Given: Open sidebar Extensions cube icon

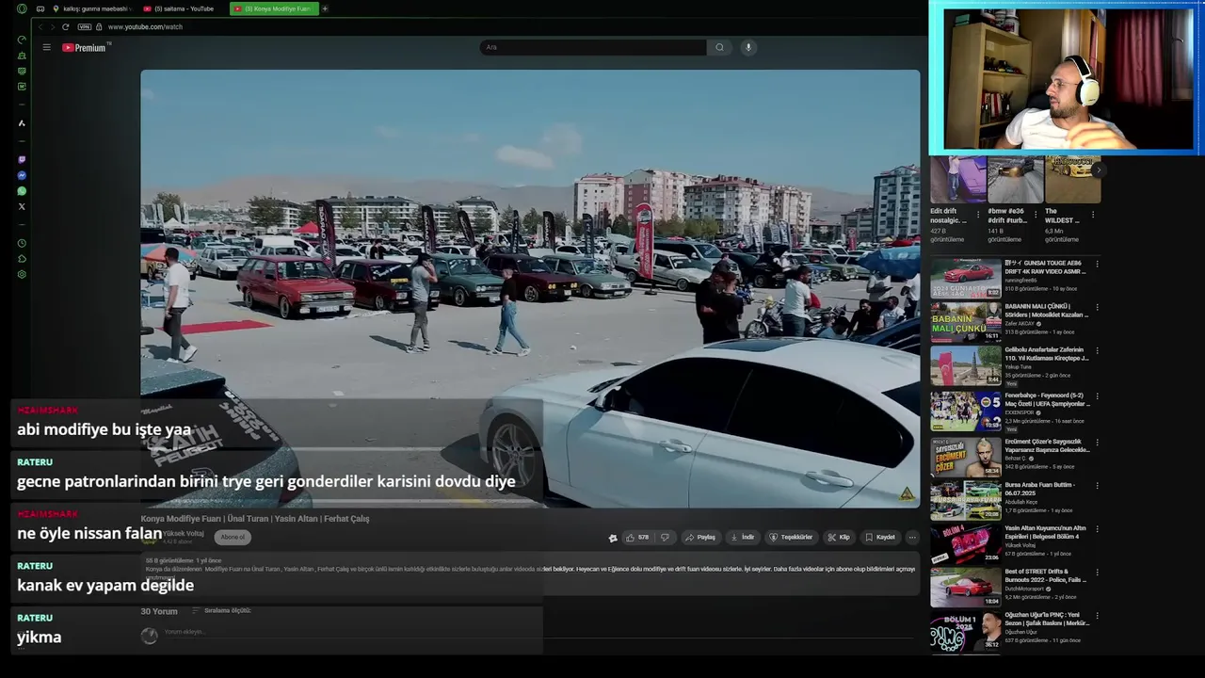Looking at the screenshot, I should pos(22,259).
